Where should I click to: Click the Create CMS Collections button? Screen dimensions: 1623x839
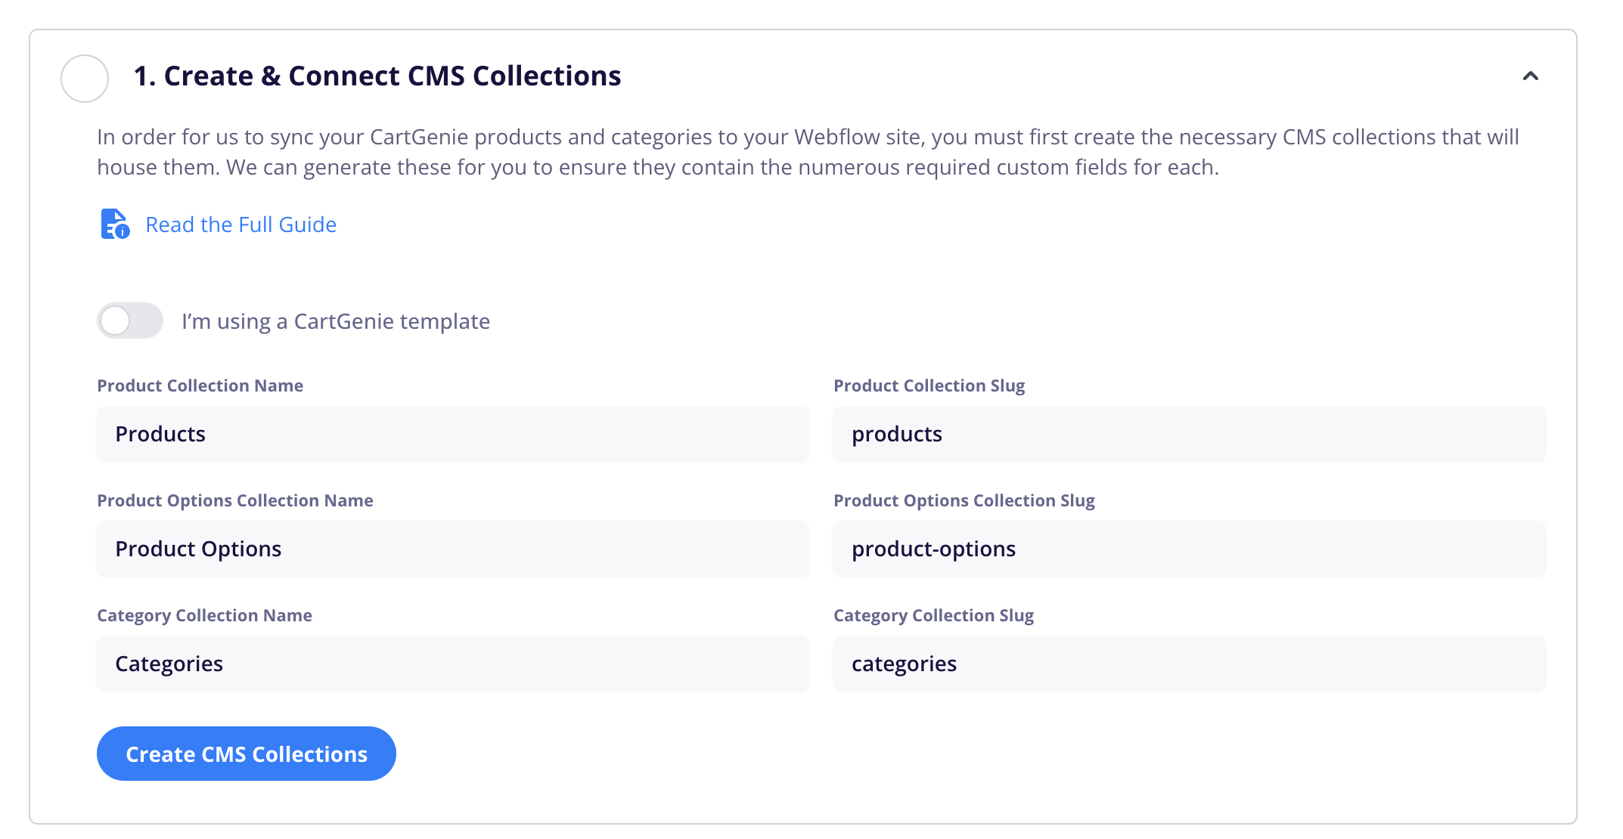click(247, 754)
